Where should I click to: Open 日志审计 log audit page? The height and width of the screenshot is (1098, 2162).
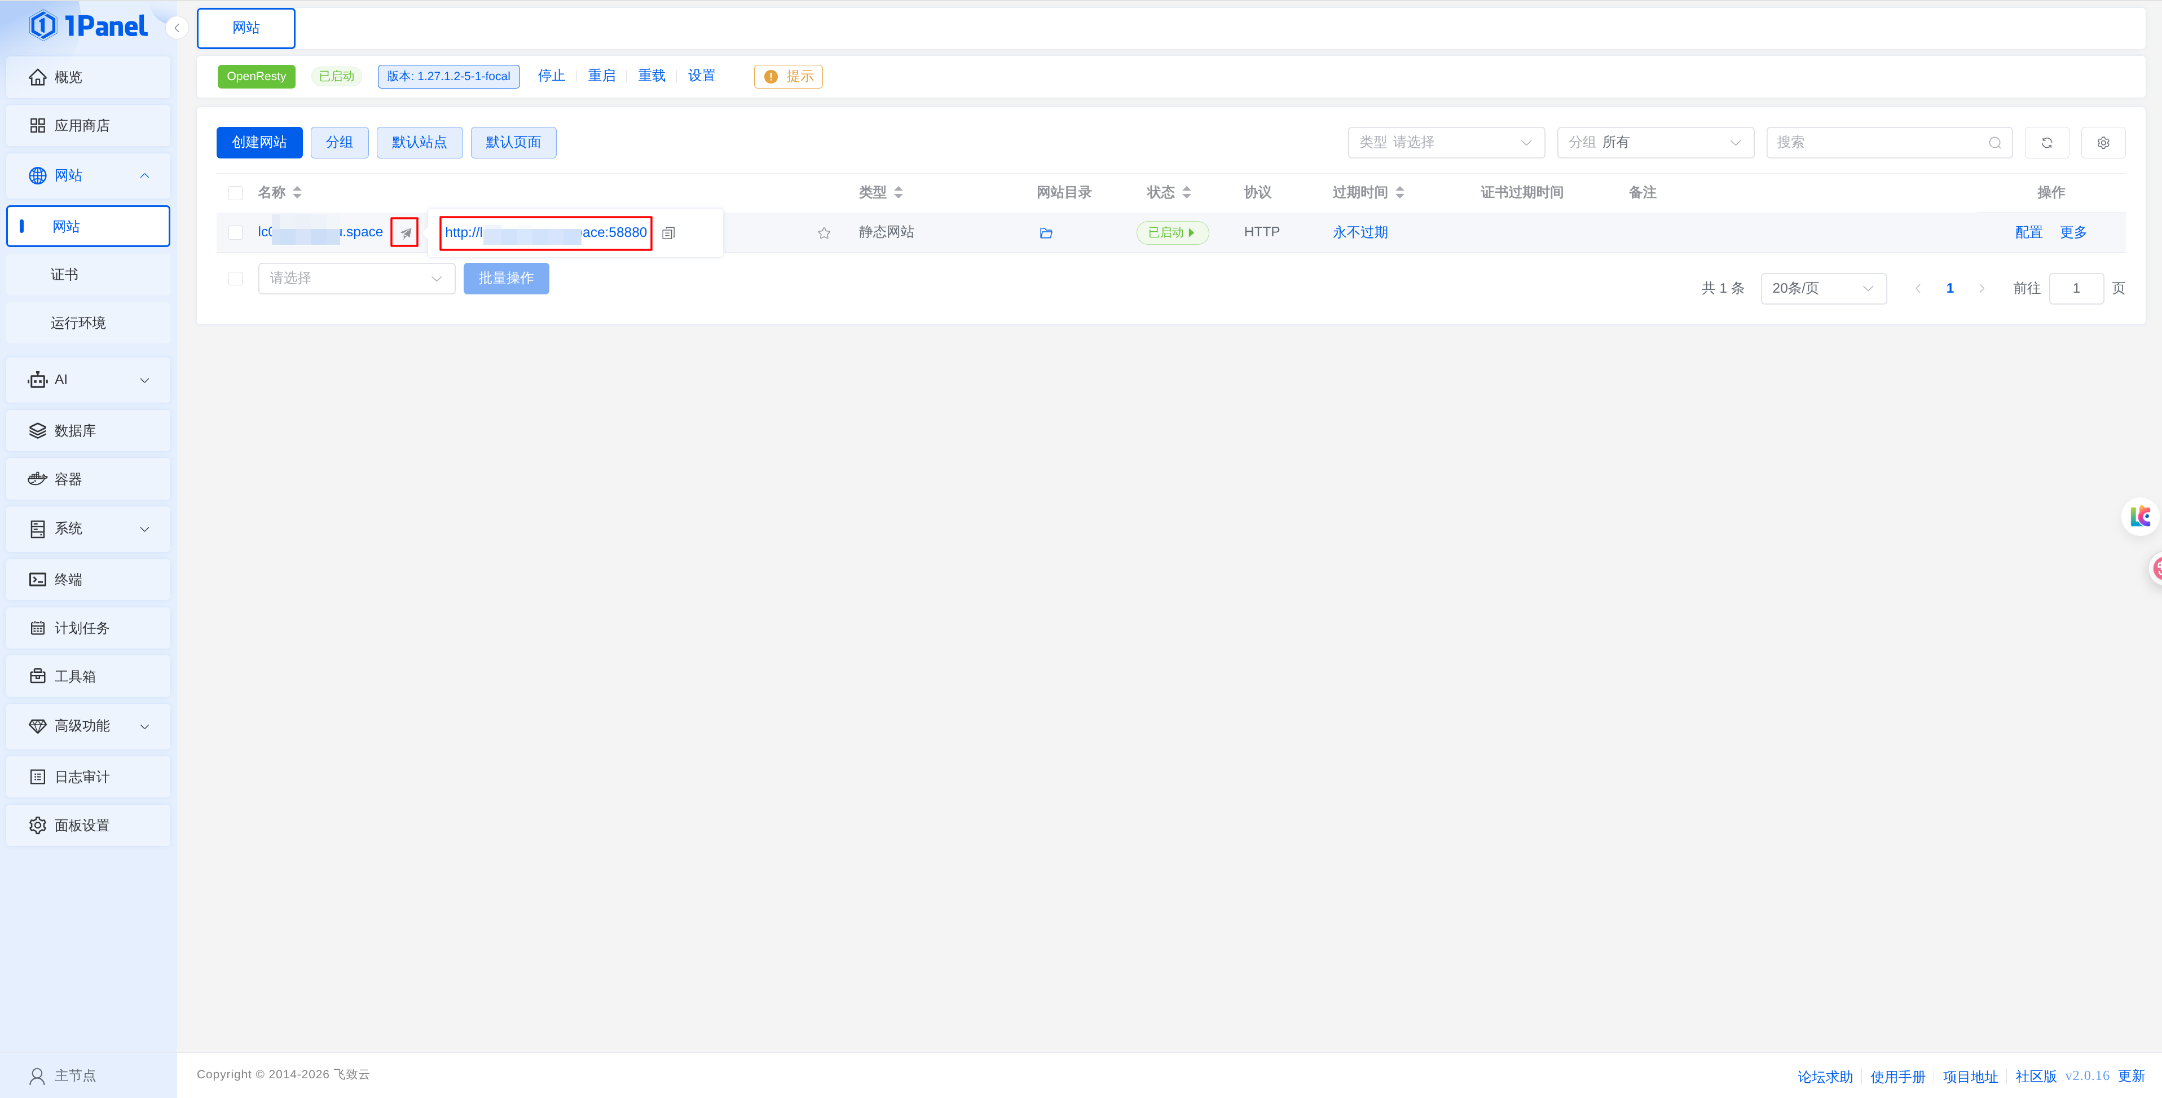88,777
